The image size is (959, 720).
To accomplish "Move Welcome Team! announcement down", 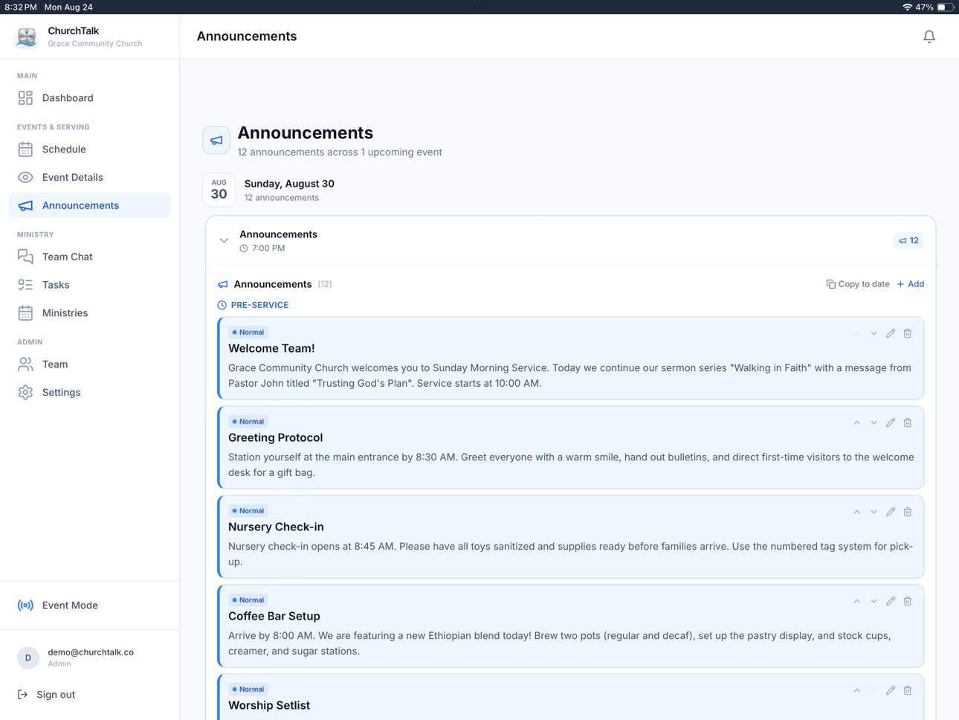I will pos(874,334).
